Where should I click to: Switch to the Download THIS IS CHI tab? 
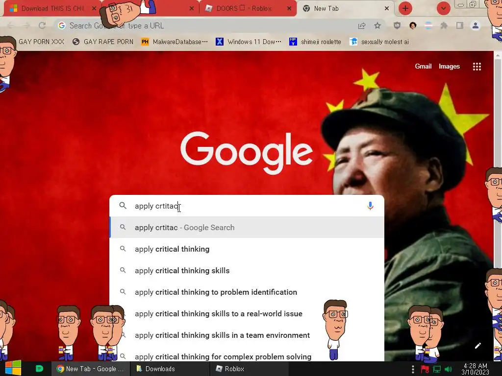pos(52,9)
